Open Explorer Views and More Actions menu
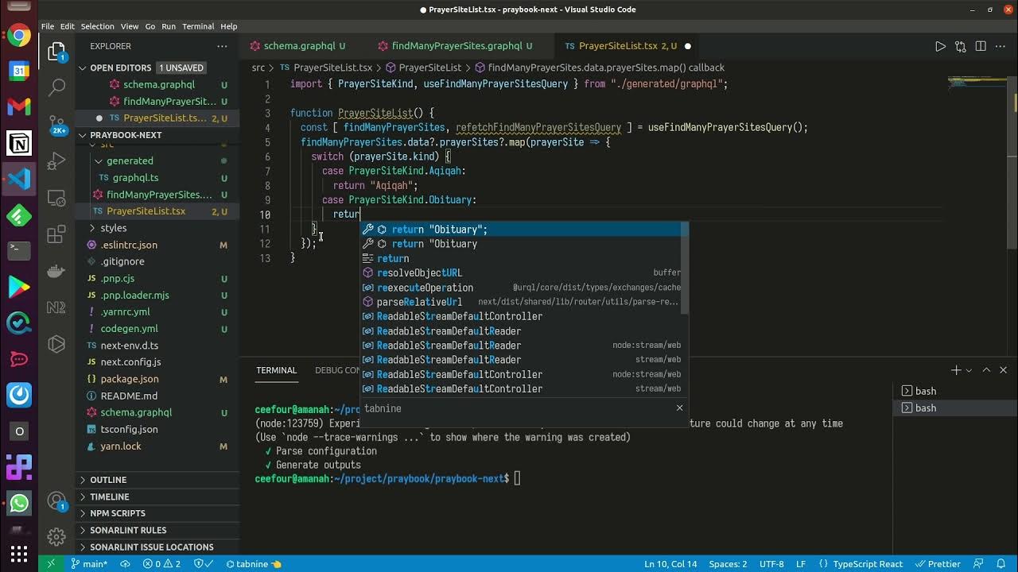This screenshot has width=1018, height=572. (x=222, y=46)
